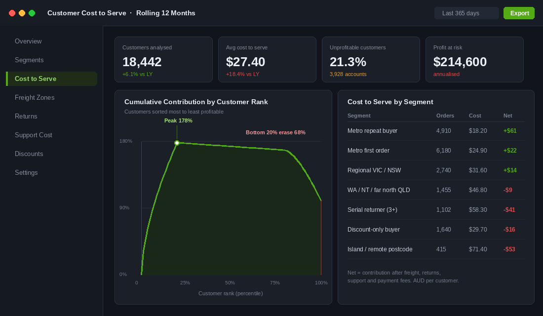This screenshot has height=316, width=543.
Task: Click the green Export button
Action: point(519,13)
